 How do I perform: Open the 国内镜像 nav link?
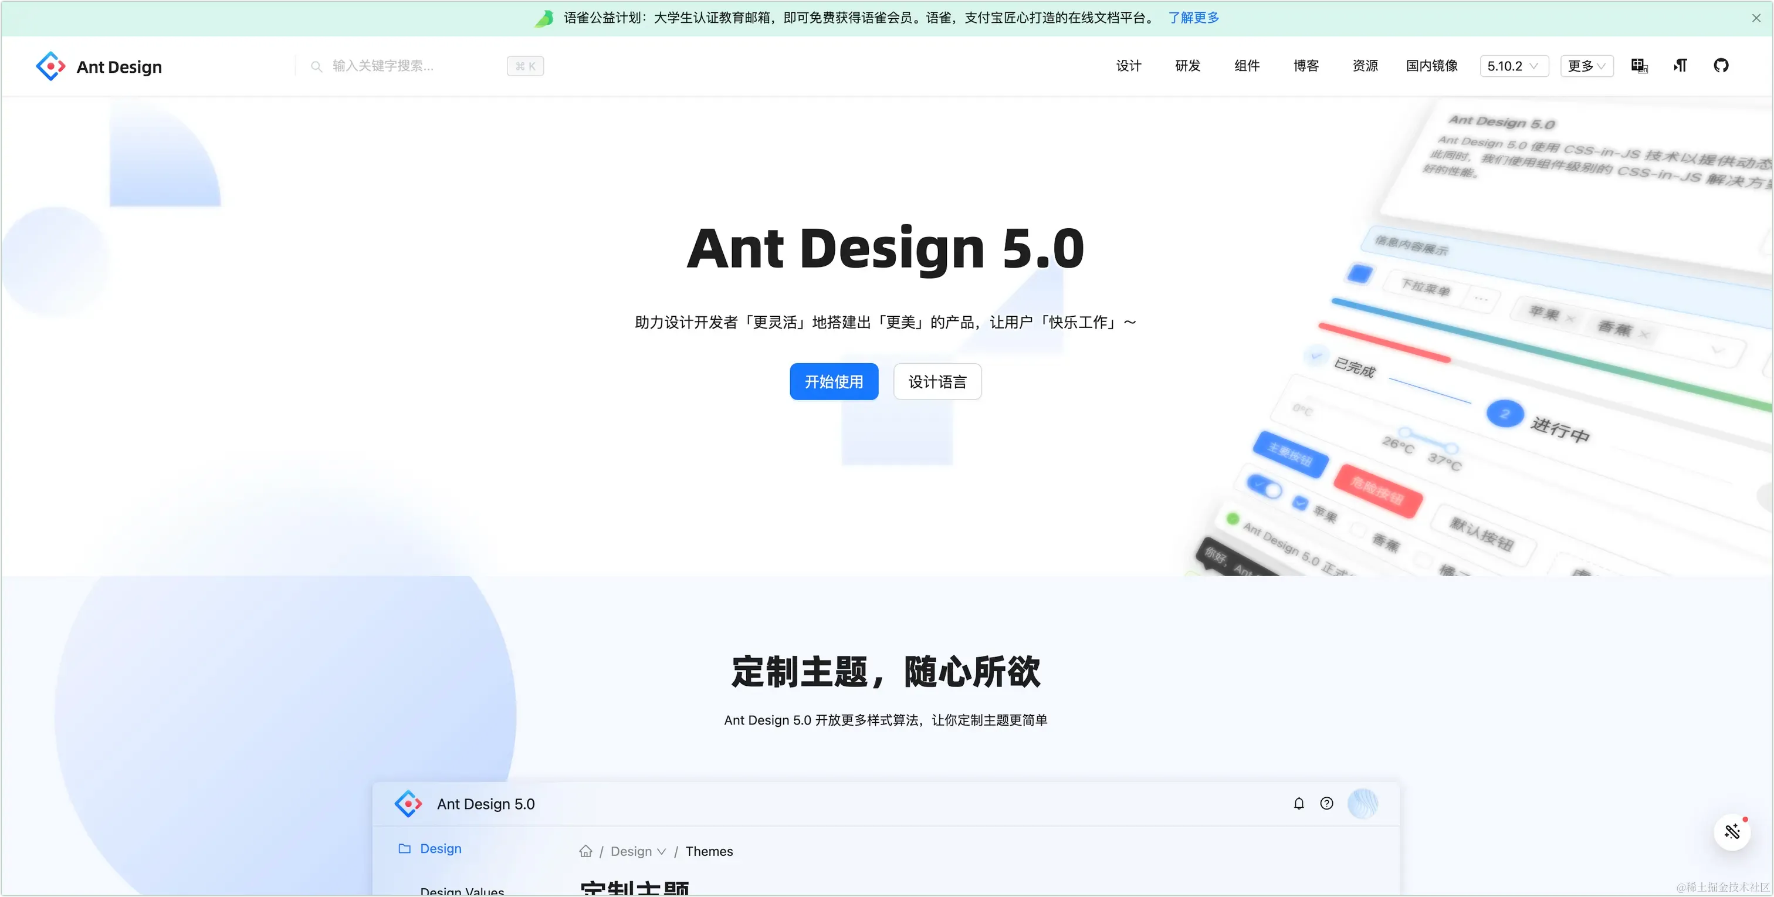[x=1432, y=66]
